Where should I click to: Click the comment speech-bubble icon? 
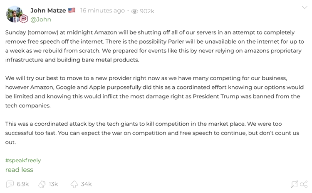coord(10,184)
